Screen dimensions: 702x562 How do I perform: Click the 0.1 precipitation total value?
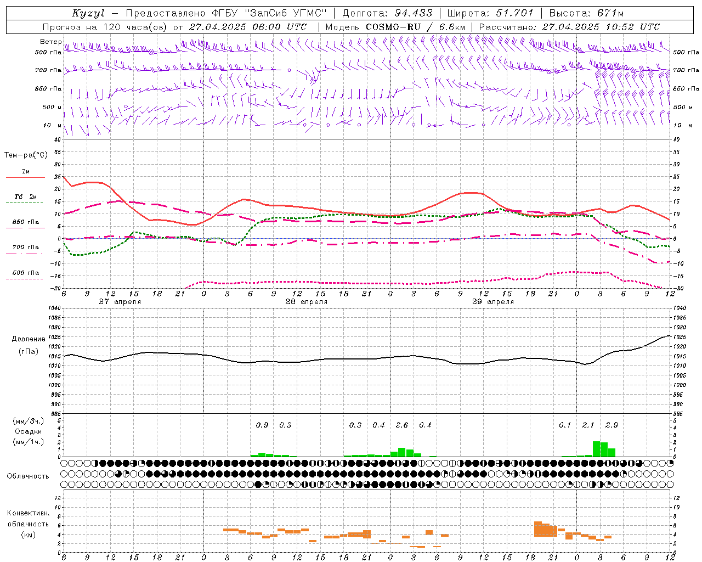click(x=565, y=425)
